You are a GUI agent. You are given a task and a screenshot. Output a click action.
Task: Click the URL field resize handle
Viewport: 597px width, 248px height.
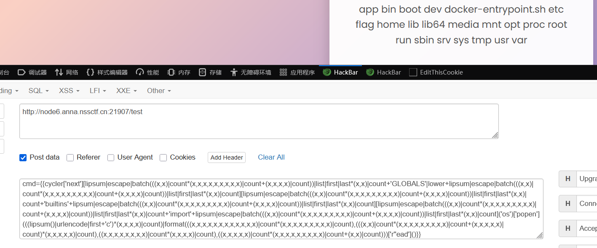(495, 135)
